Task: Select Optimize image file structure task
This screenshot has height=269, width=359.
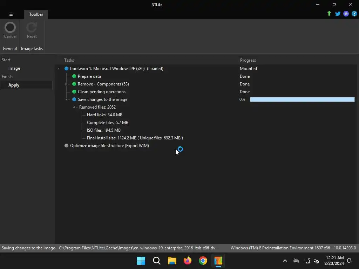Action: coord(109,146)
